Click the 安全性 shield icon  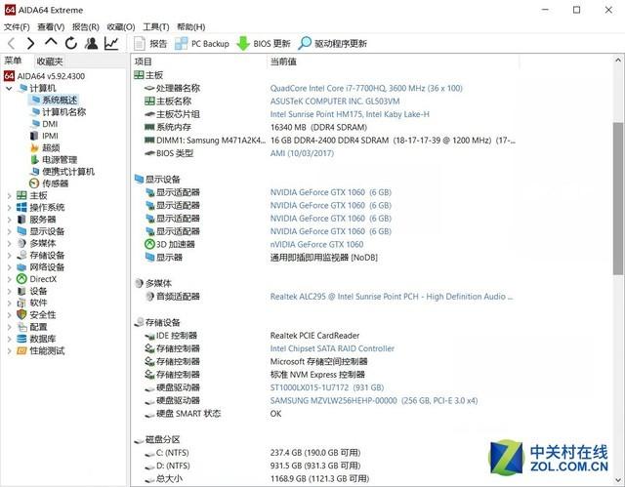coord(21,314)
